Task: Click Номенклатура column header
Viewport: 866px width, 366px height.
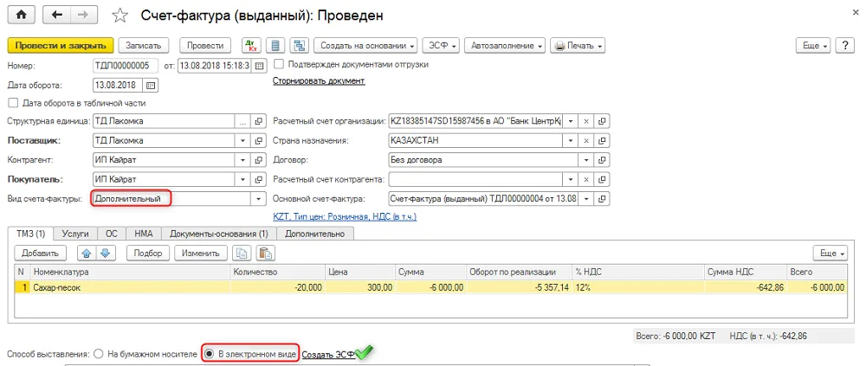Action: 131,273
